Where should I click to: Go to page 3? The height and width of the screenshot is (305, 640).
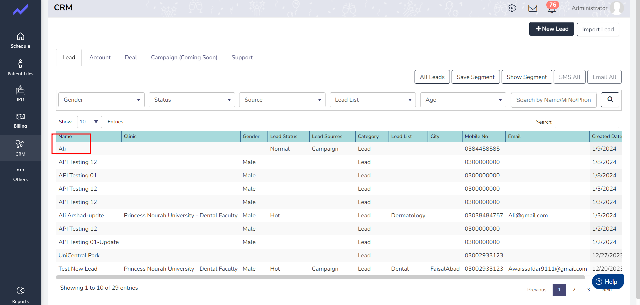(x=588, y=290)
